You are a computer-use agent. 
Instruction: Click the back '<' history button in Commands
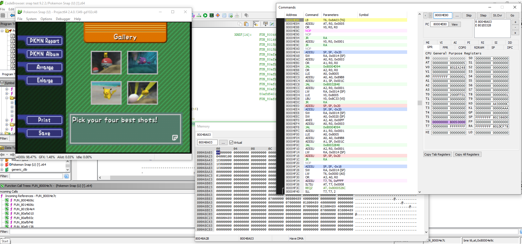coord(425,15)
